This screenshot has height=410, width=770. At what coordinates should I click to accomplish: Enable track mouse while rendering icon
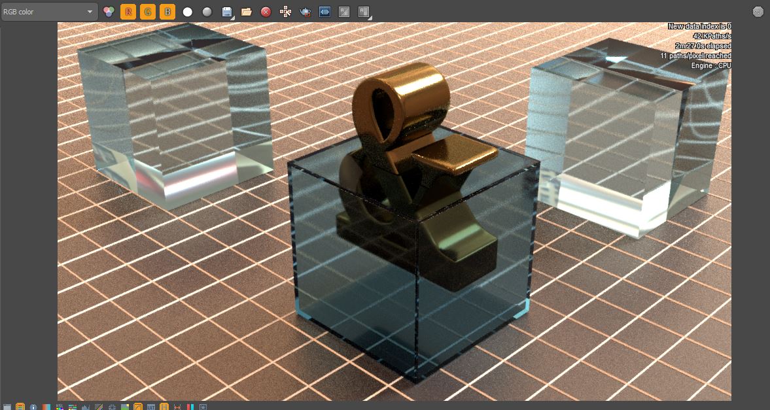click(285, 12)
